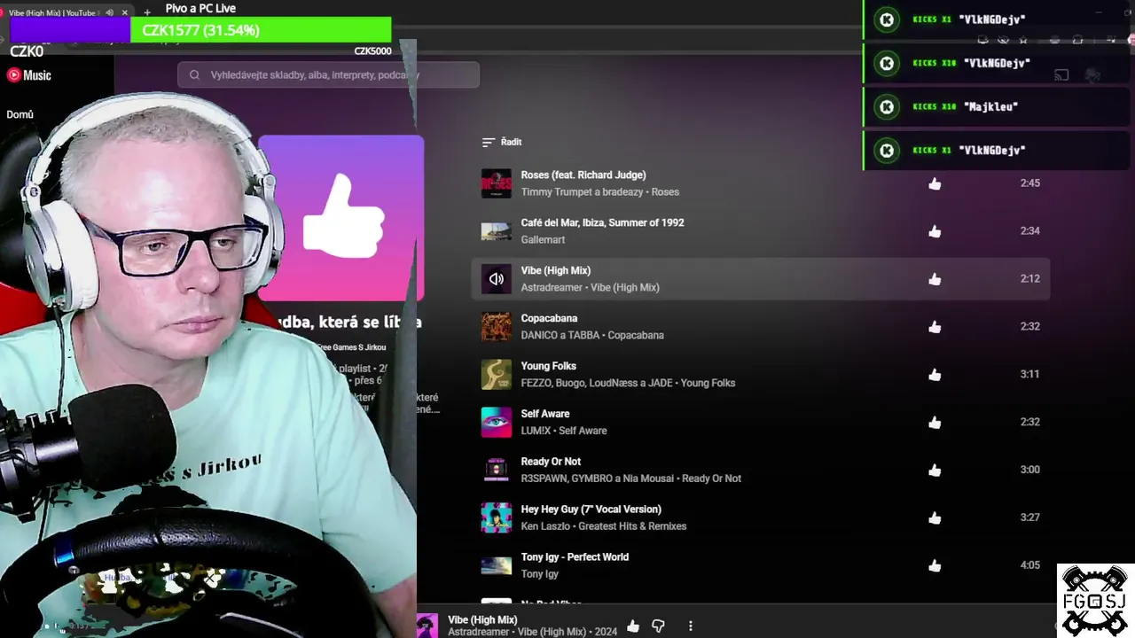
Task: Open a new browser tab
Action: point(147,12)
